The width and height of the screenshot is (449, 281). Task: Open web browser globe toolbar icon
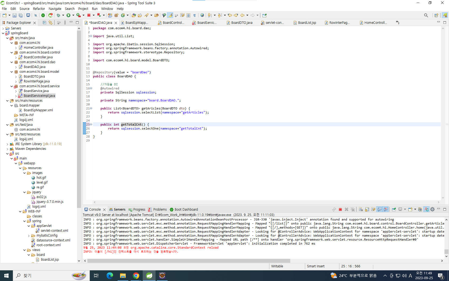[x=202, y=15]
